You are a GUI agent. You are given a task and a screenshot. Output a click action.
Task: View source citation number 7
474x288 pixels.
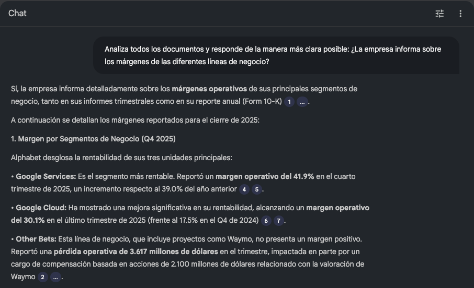click(x=279, y=221)
